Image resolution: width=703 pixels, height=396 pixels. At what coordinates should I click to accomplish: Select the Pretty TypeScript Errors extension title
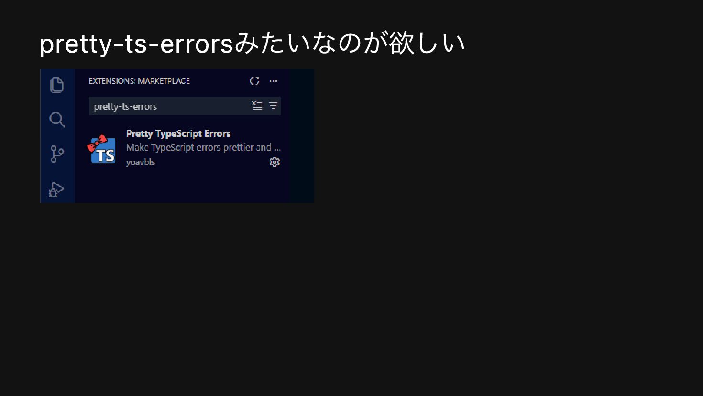178,133
